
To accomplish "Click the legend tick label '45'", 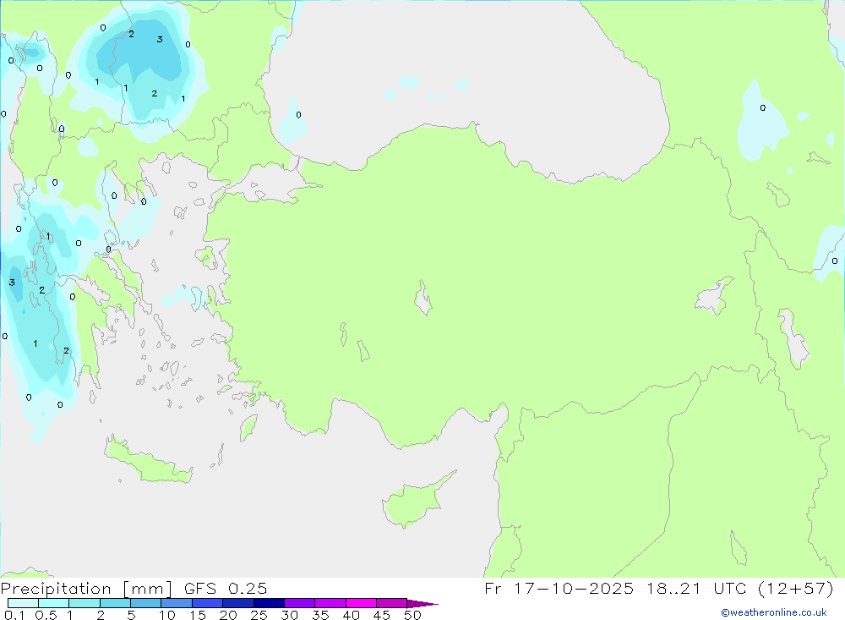I will pos(382,615).
